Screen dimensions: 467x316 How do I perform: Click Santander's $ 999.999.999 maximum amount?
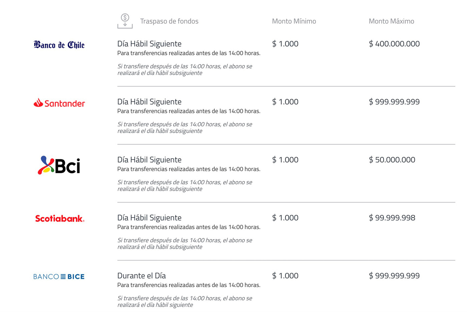tap(394, 102)
